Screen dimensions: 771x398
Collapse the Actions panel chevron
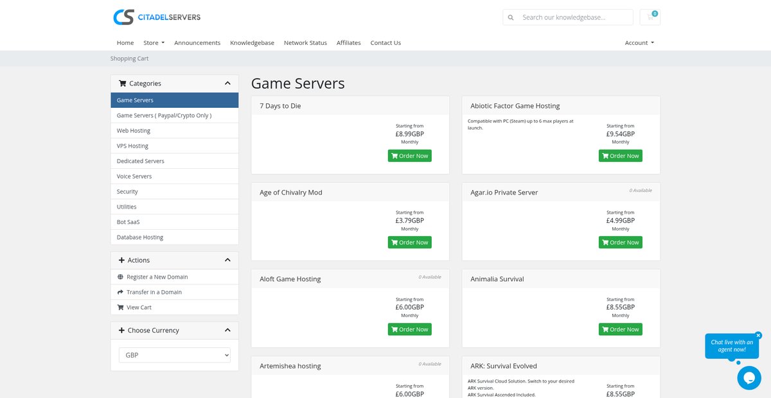227,260
